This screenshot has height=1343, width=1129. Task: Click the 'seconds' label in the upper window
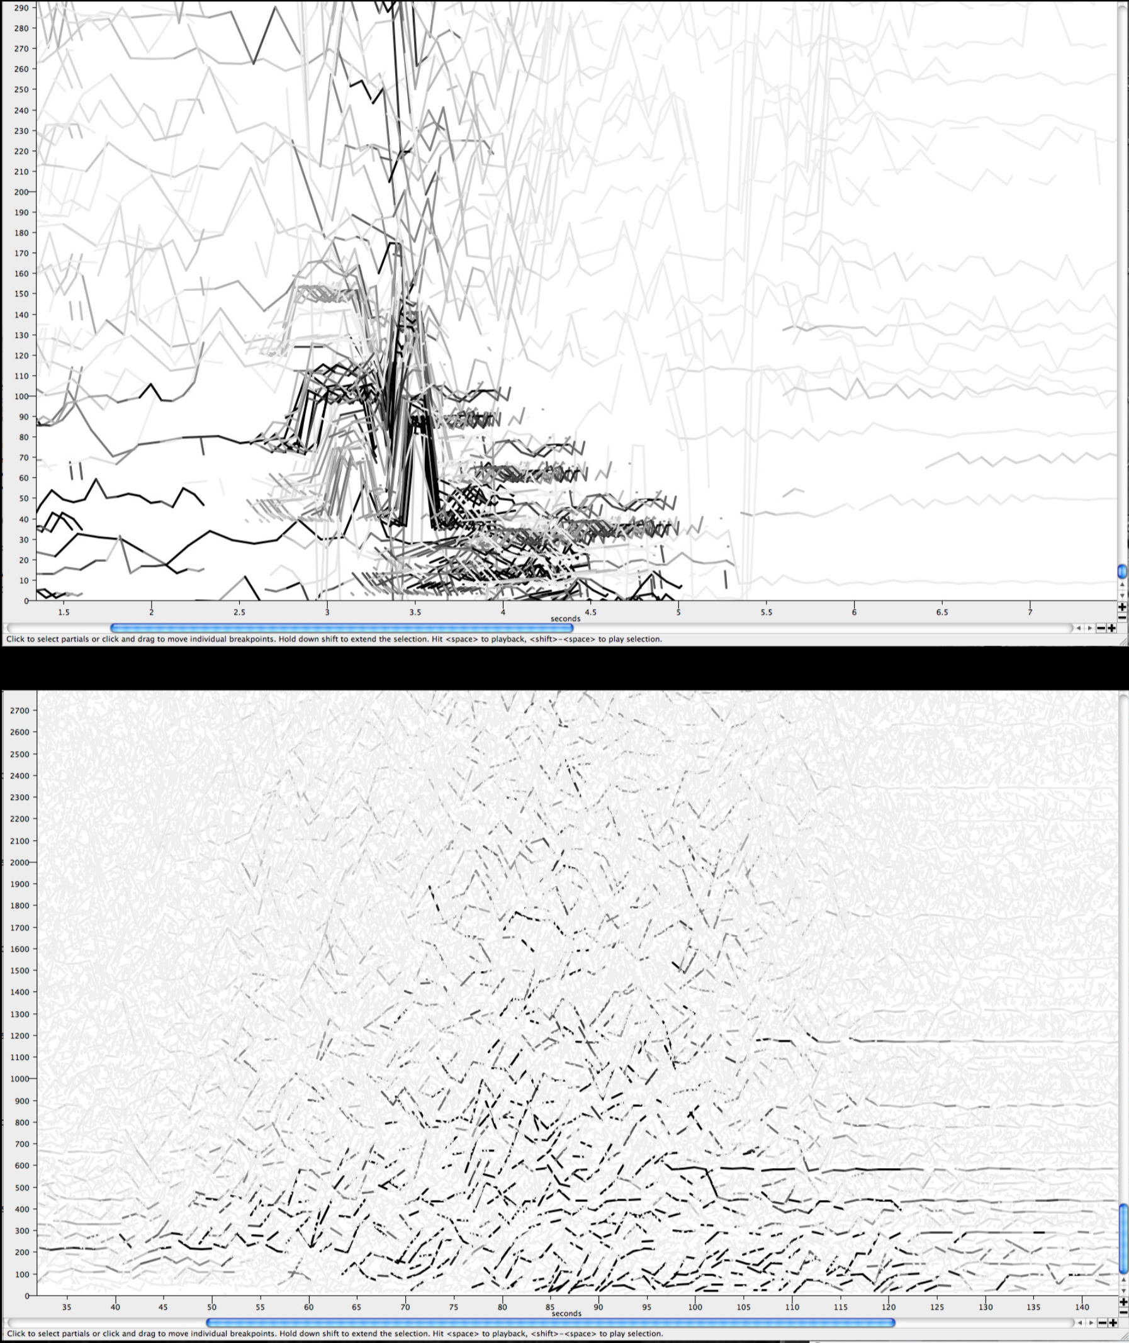tap(565, 619)
